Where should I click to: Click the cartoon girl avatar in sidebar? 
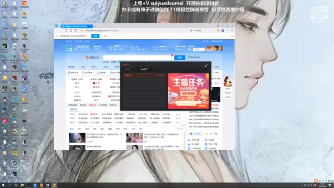pos(228,81)
